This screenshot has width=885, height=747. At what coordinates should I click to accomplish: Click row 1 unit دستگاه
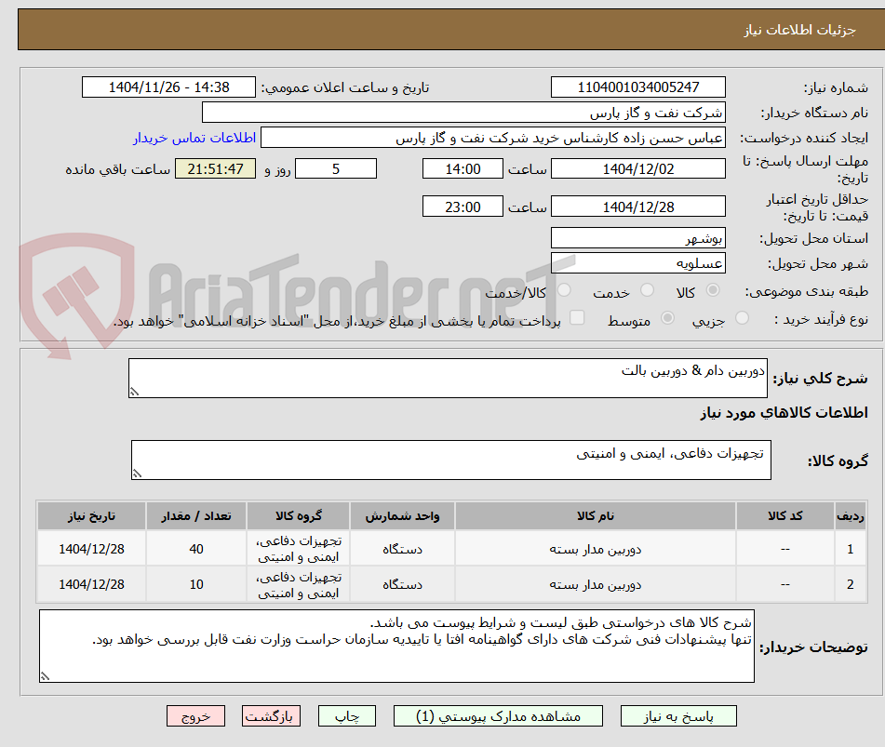point(402,549)
